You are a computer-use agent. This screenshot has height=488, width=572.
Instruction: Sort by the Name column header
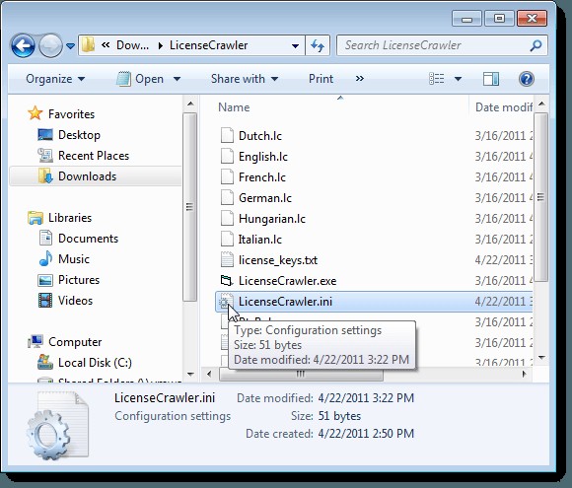(x=234, y=107)
